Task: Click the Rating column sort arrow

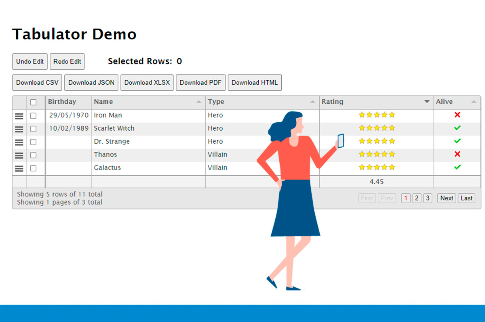Action: click(x=427, y=102)
